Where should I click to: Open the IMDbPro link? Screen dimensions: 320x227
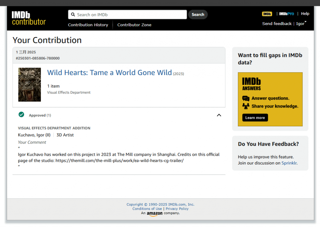click(287, 14)
